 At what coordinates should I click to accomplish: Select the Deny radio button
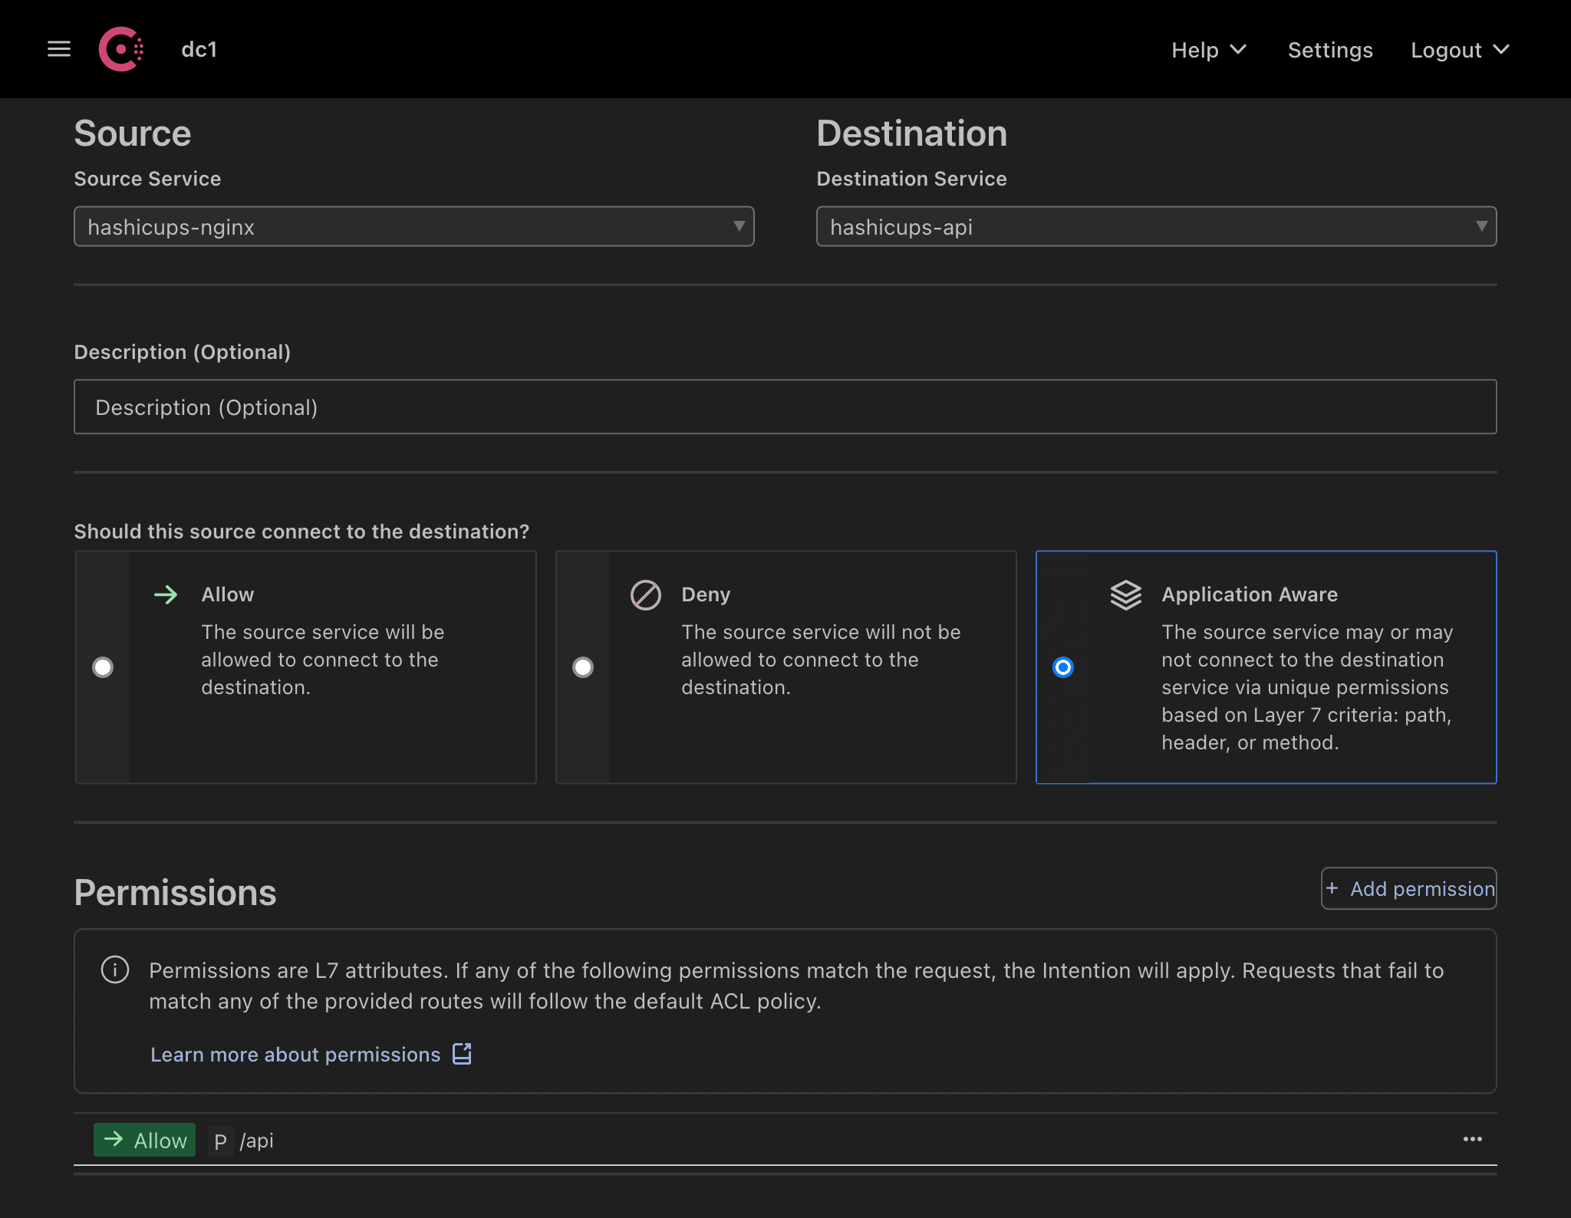(583, 667)
